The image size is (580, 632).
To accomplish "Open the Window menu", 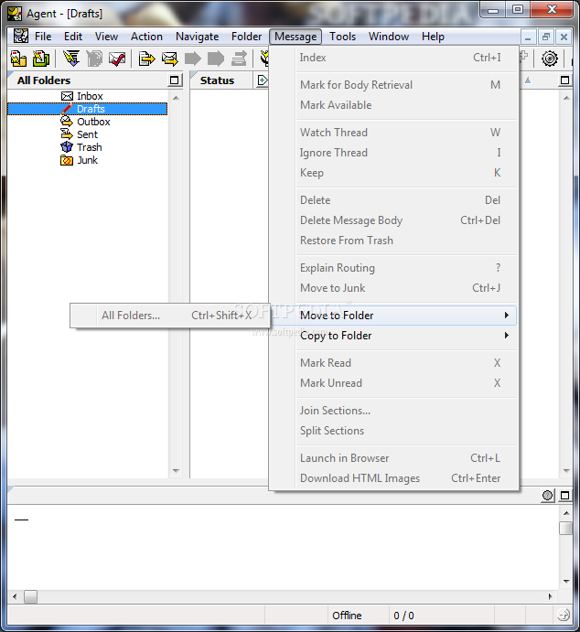I will click(389, 37).
